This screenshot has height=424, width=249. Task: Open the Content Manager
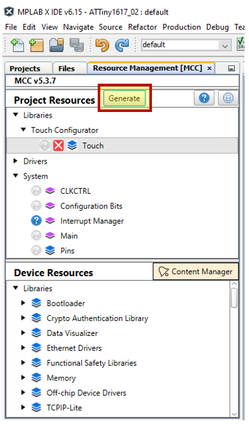click(196, 272)
